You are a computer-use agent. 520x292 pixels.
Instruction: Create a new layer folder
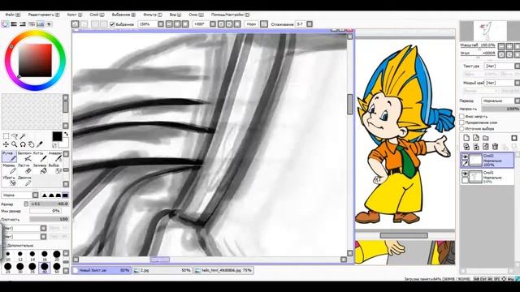click(486, 138)
